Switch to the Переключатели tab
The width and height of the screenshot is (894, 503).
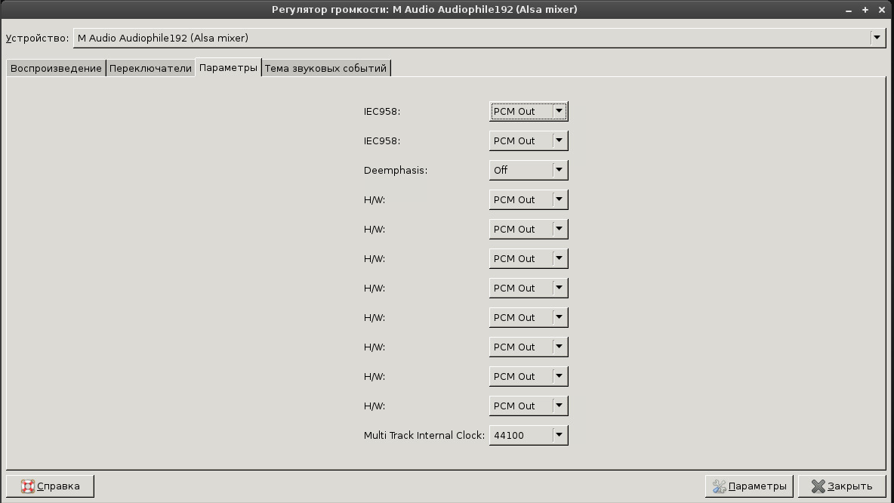pyautogui.click(x=150, y=69)
